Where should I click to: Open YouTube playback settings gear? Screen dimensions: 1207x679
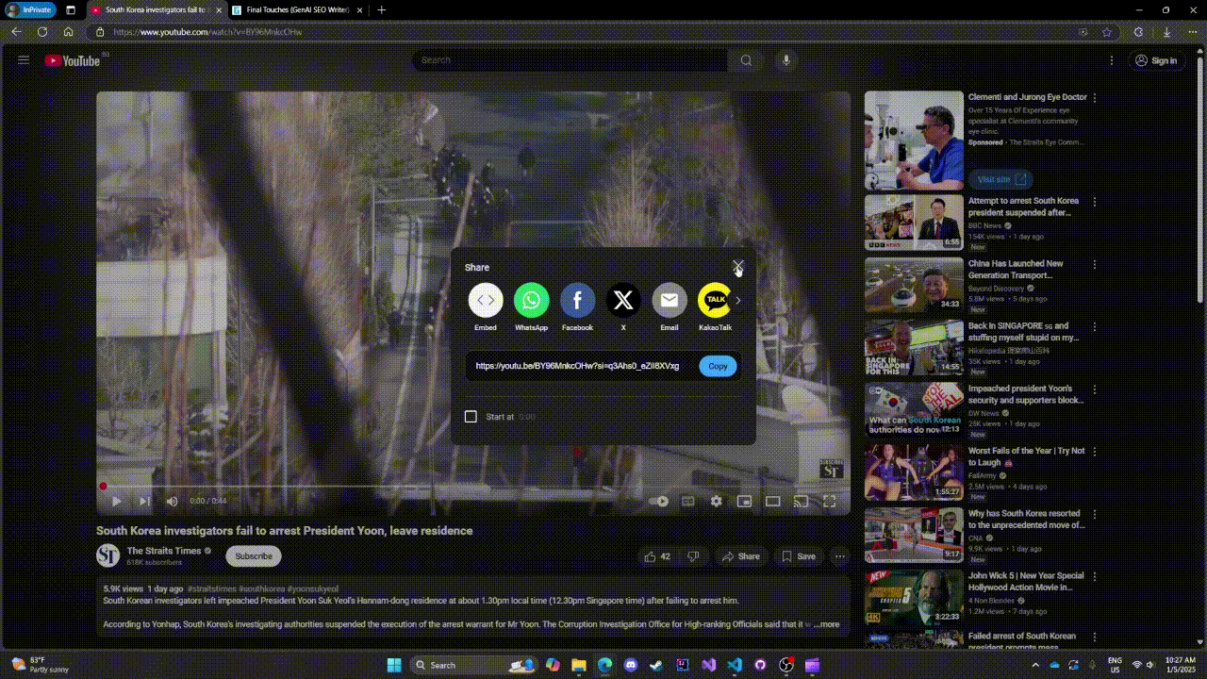pos(717,501)
